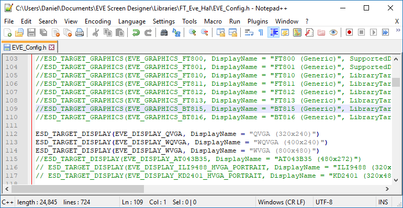Undo last action with the green arrow

136,32
